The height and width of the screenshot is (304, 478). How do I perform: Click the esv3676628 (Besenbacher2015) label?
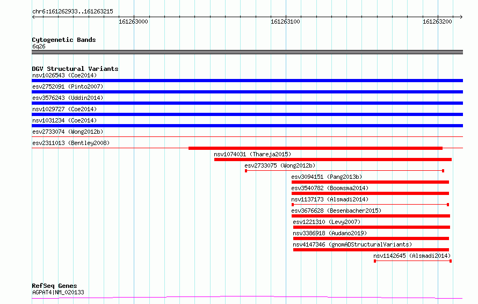pos(336,211)
